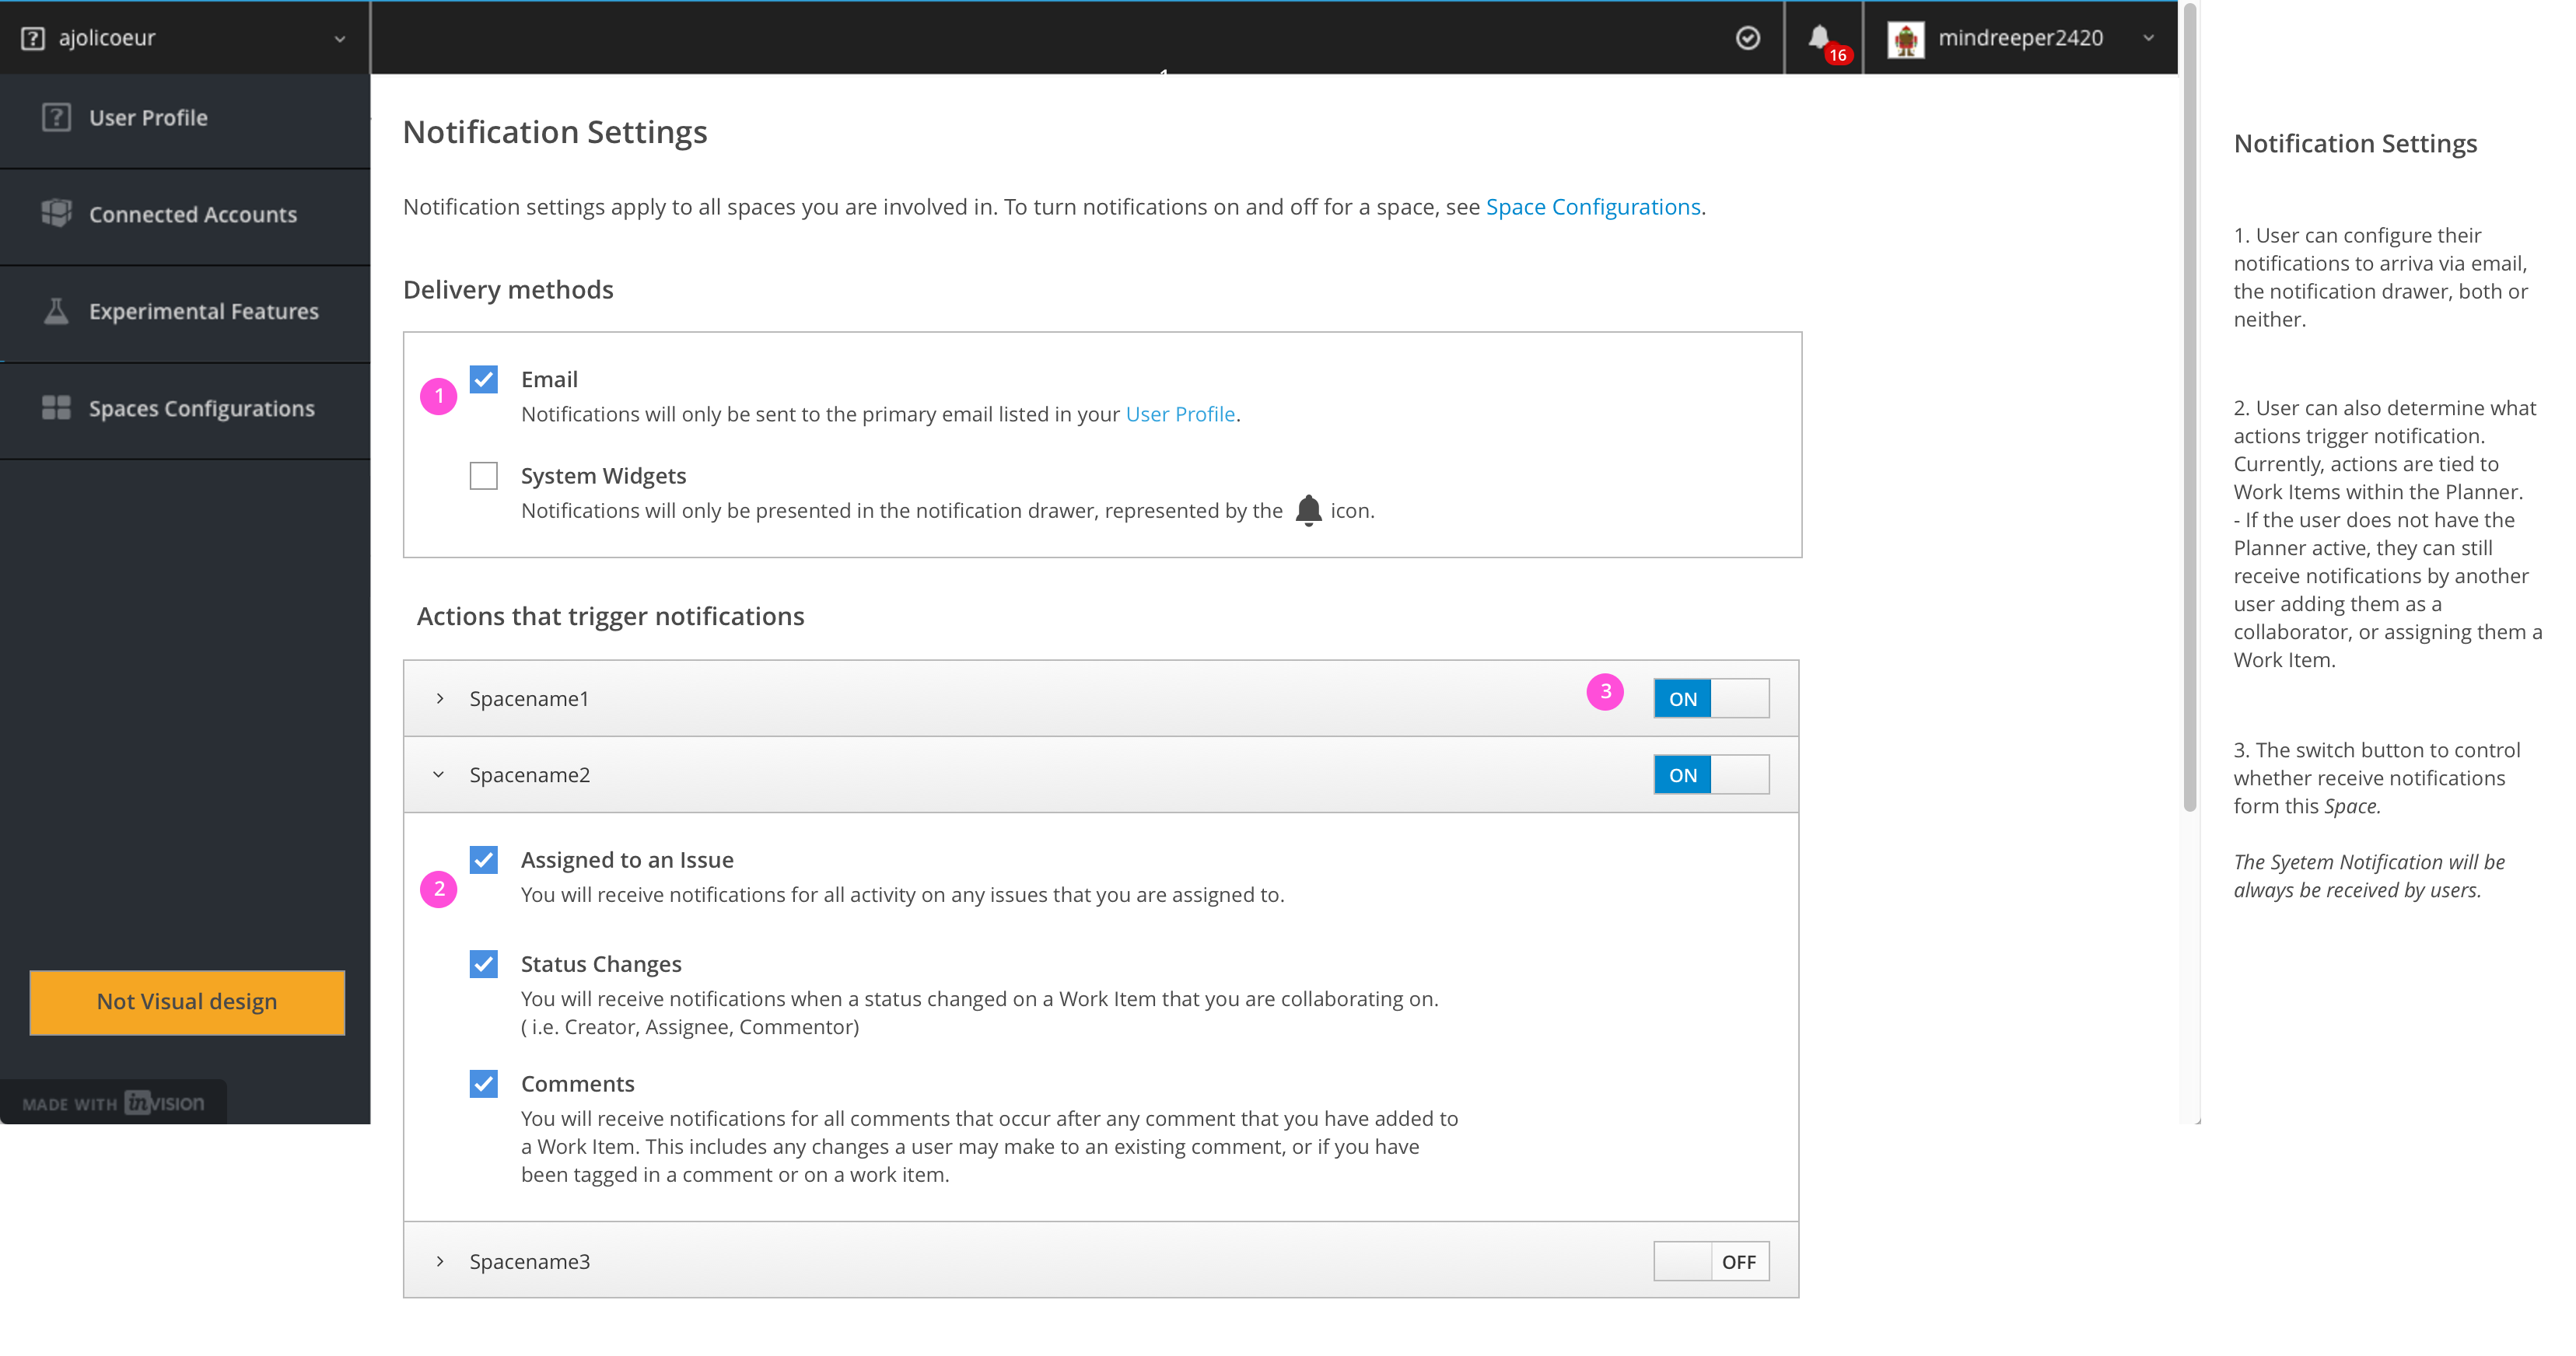
Task: Open the Space Configurations link
Action: click(x=1592, y=206)
